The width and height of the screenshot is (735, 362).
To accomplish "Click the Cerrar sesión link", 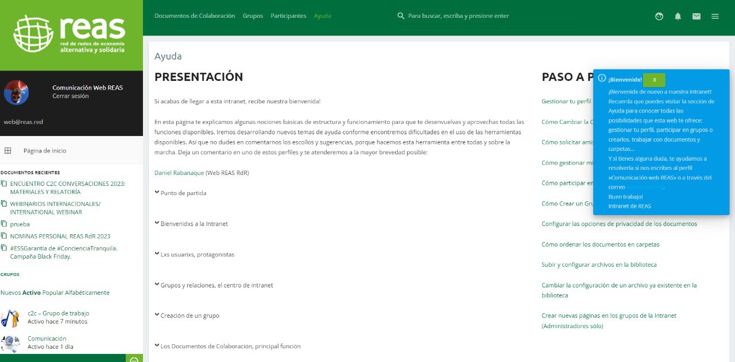I will (x=70, y=96).
